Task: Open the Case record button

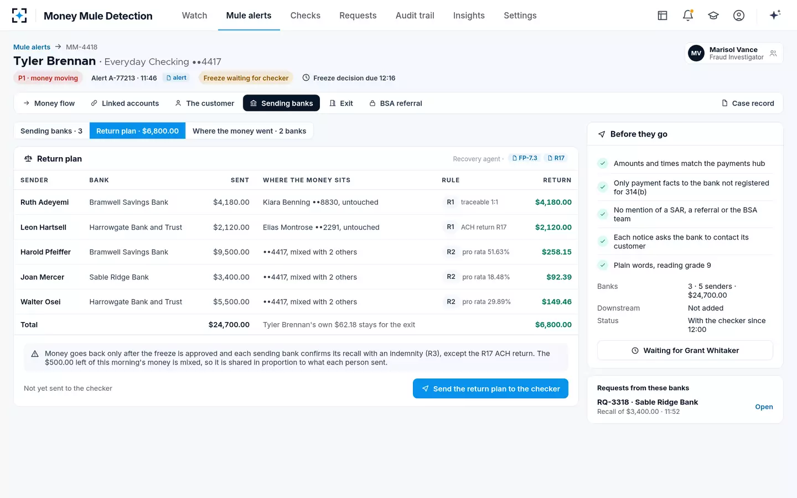Action: pyautogui.click(x=748, y=103)
